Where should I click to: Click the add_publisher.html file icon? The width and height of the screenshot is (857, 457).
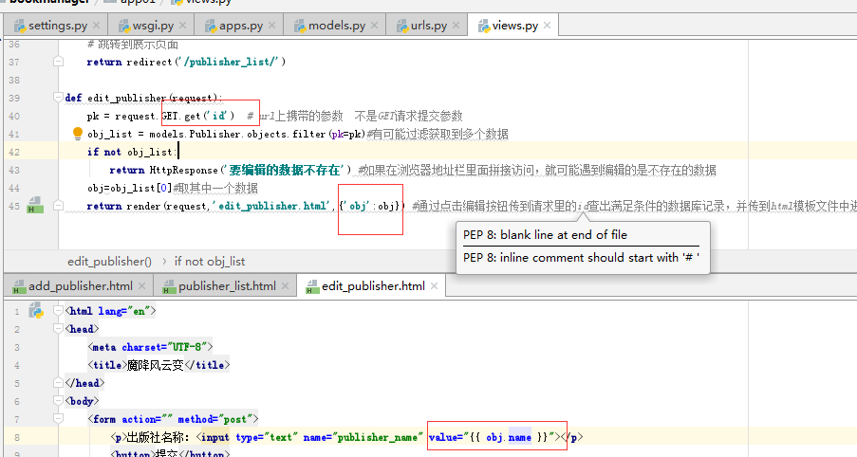[20, 286]
